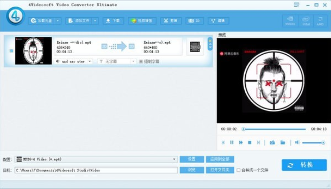Open the Video Enhance tool
The height and width of the screenshot is (189, 331).
pos(142,21)
